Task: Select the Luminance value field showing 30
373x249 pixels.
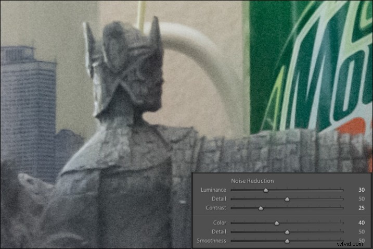Action: 362,190
